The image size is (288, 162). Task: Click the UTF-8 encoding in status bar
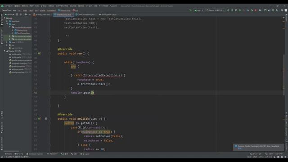click(x=261, y=157)
